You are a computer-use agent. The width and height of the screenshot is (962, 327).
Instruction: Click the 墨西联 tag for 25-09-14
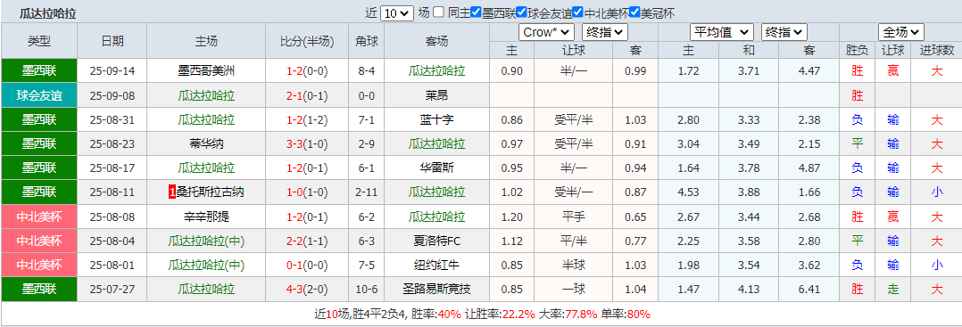pos(39,71)
